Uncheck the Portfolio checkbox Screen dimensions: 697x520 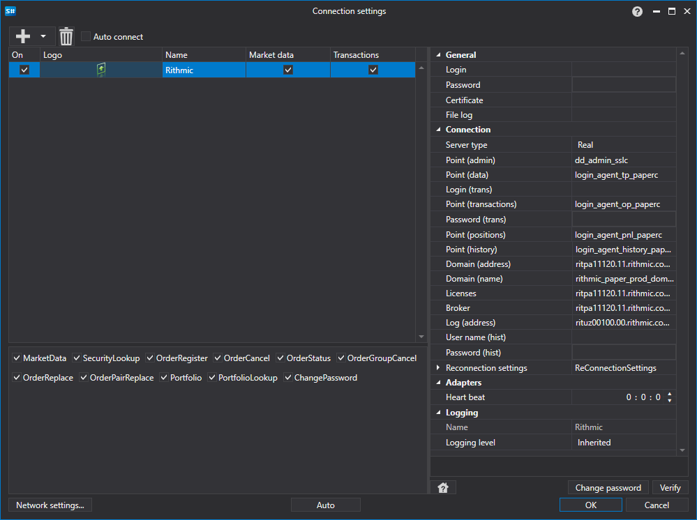coord(164,378)
